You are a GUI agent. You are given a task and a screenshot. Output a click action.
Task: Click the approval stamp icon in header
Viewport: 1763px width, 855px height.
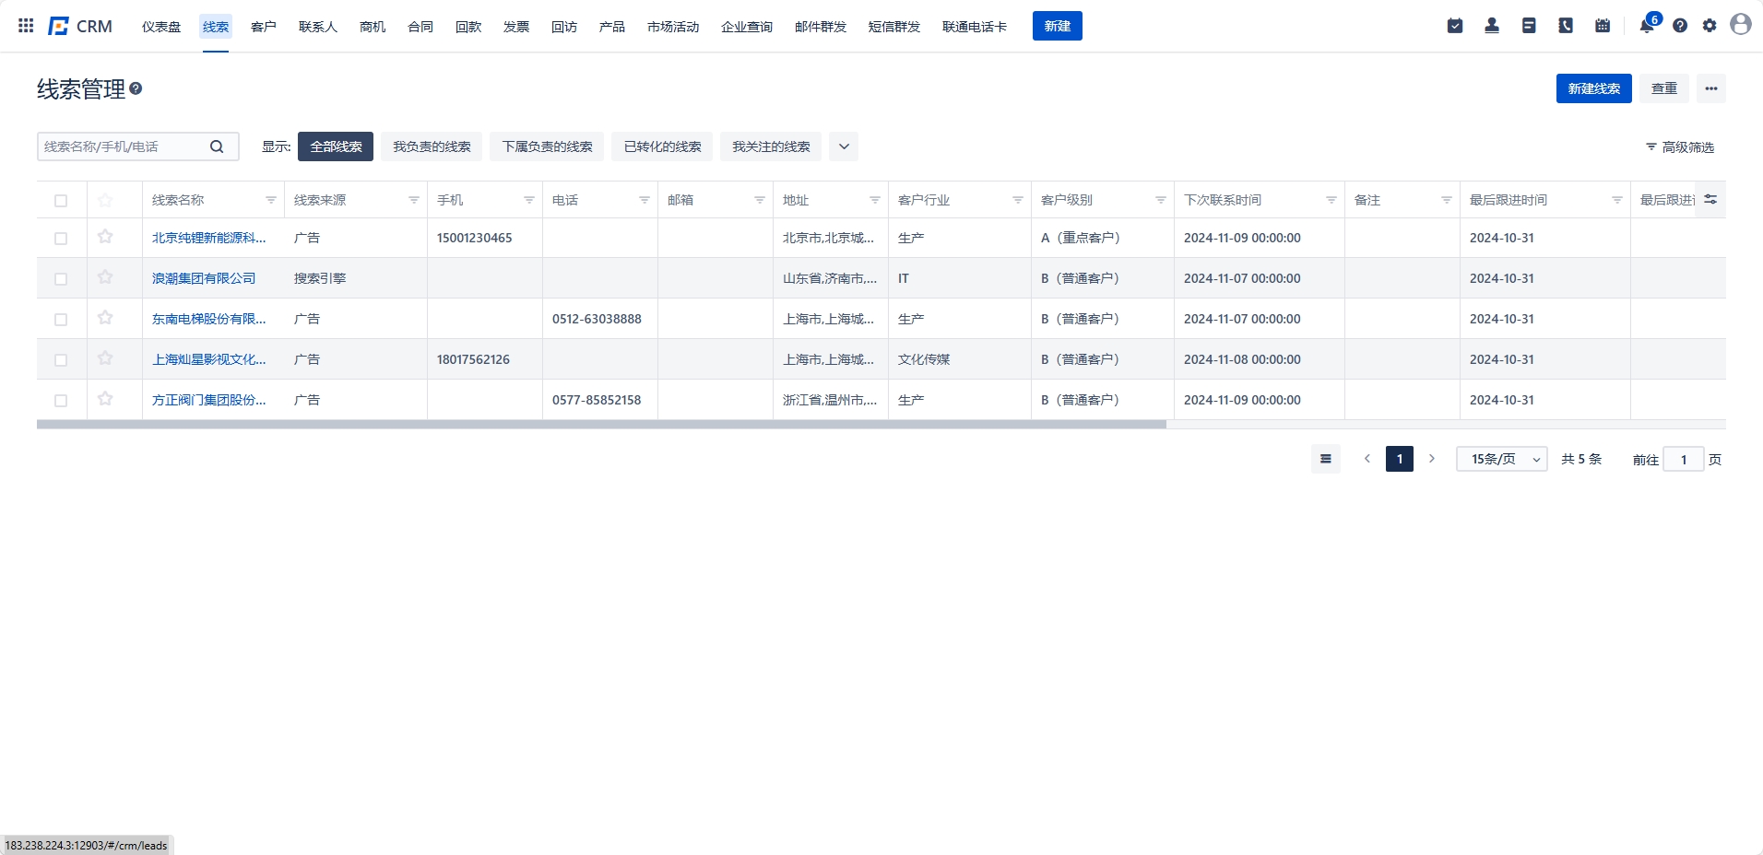coord(1492,26)
